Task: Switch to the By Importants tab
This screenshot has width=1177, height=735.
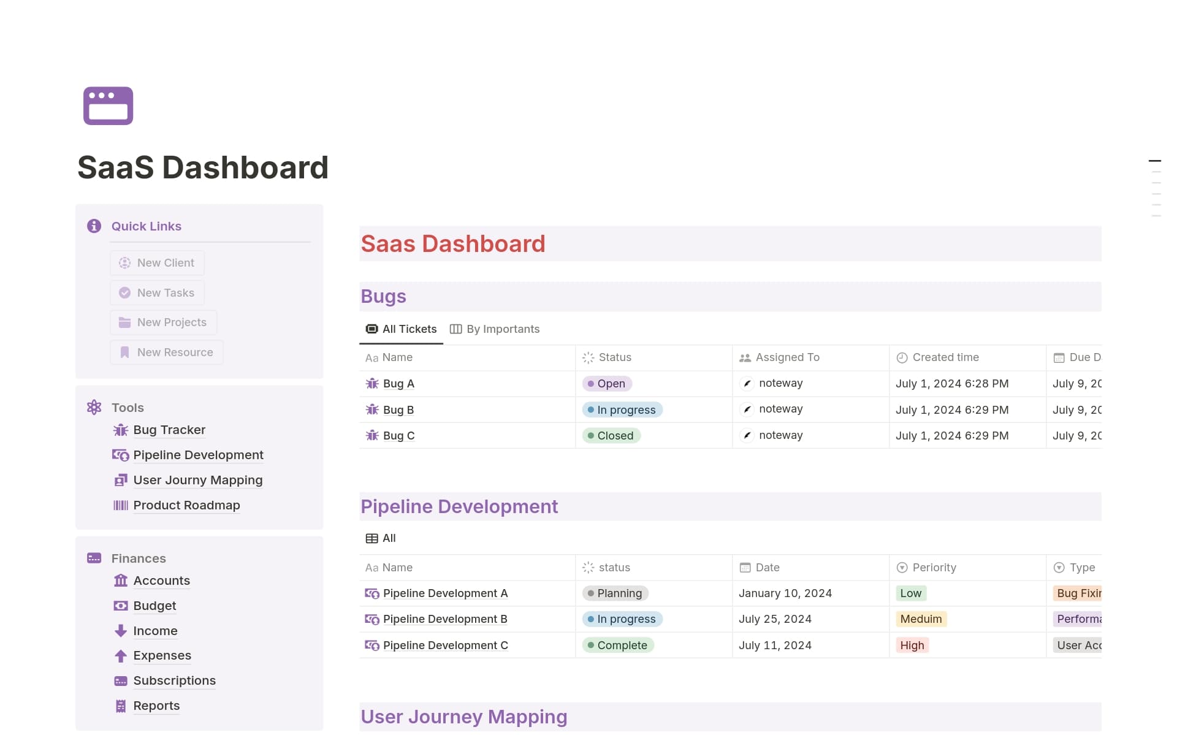Action: (495, 329)
